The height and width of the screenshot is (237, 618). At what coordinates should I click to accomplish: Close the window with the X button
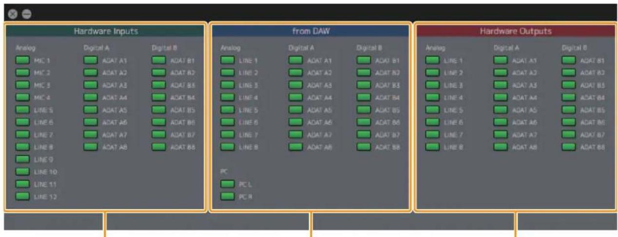(x=13, y=14)
